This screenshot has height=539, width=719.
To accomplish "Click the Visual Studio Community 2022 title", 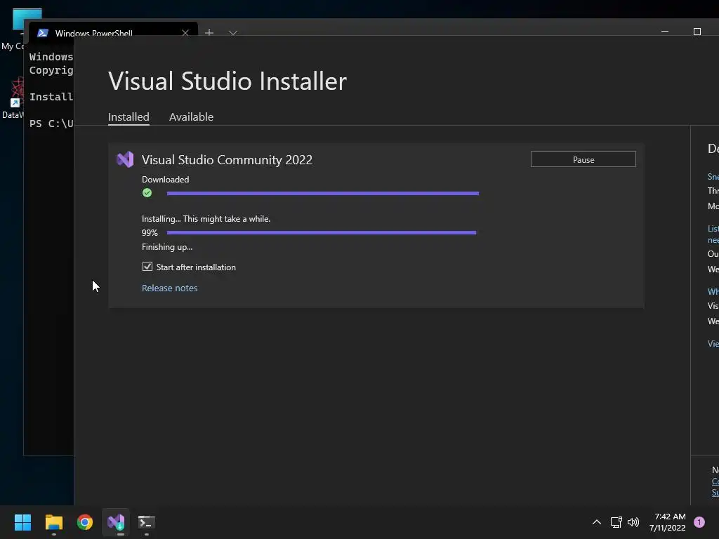I will tap(227, 159).
